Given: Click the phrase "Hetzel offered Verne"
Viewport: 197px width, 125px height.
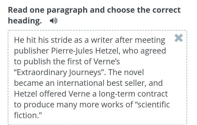Looking at the screenshot, I should point(52,94).
